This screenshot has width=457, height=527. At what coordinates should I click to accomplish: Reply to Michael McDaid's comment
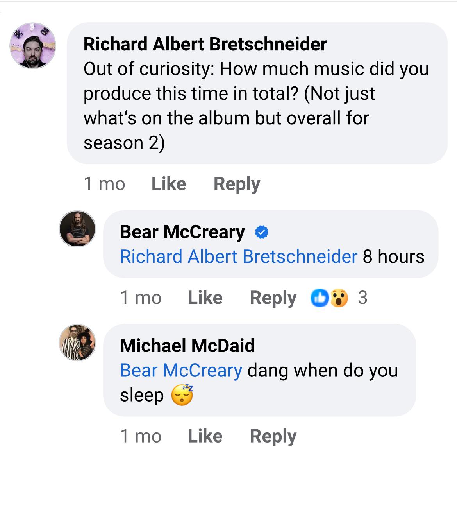tap(273, 436)
